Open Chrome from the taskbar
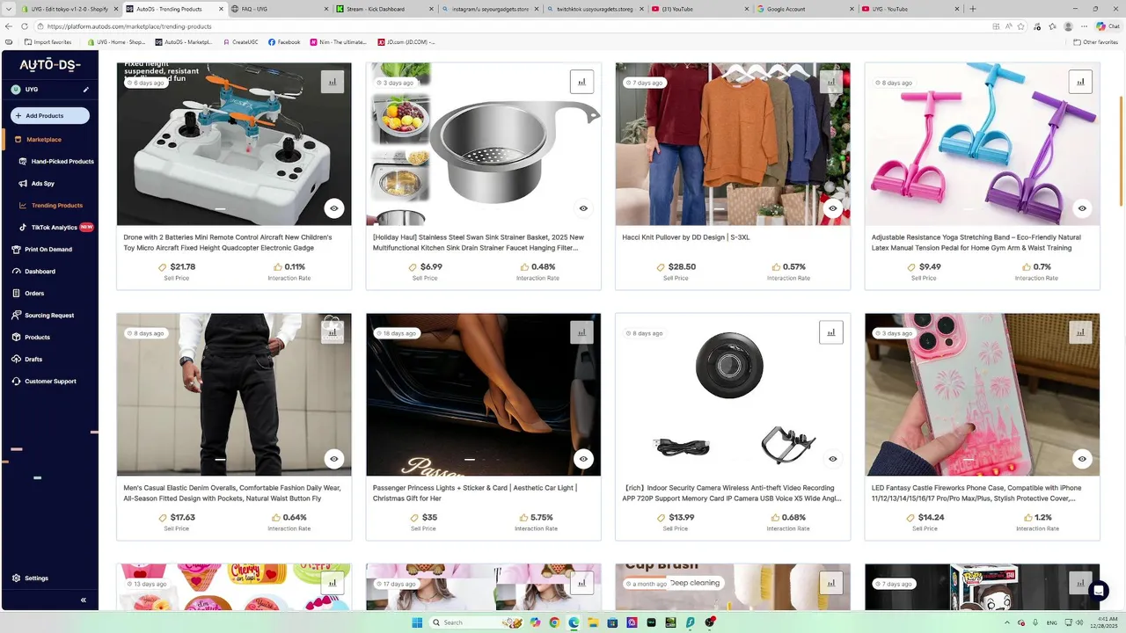1126x633 pixels. tap(554, 622)
